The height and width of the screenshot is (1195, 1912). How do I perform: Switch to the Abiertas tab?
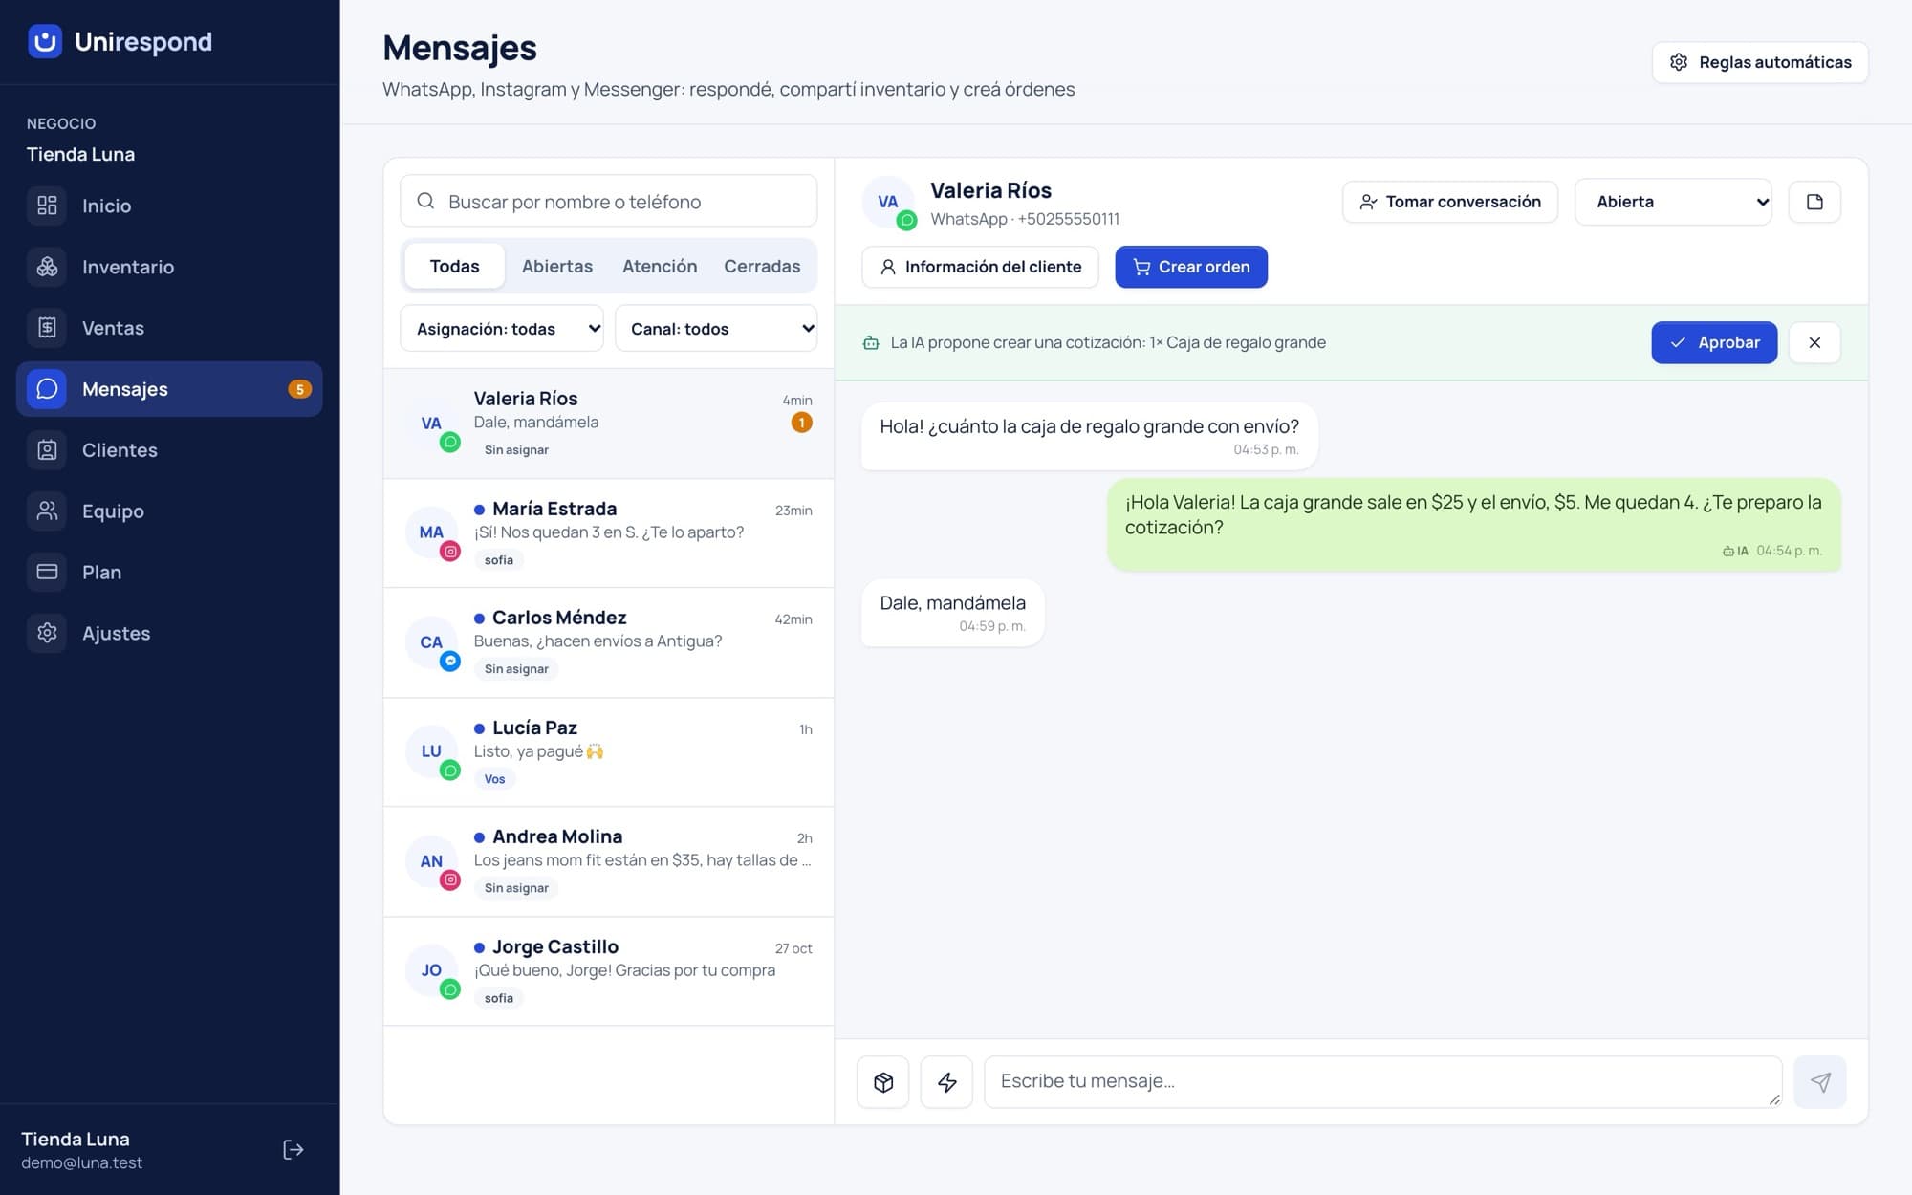pos(557,266)
